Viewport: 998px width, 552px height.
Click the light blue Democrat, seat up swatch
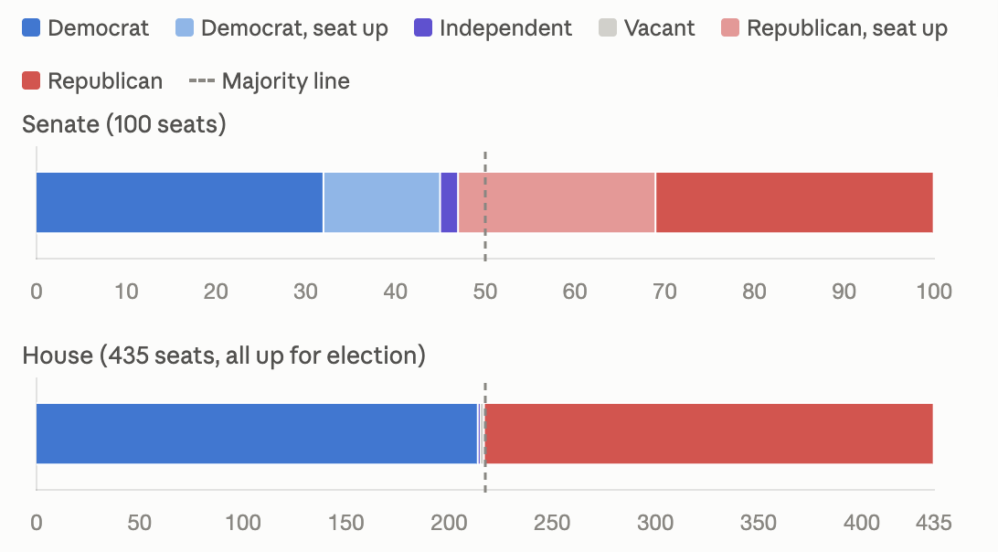coord(185,28)
